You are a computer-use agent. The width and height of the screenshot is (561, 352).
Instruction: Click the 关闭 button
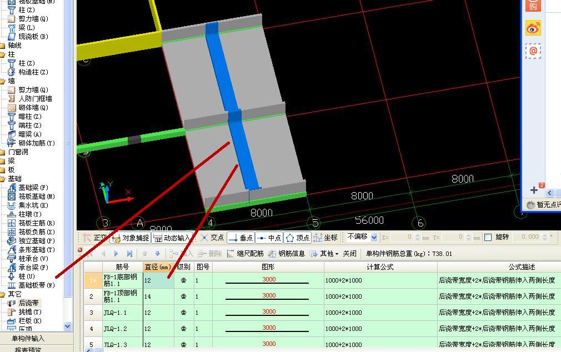tap(349, 254)
